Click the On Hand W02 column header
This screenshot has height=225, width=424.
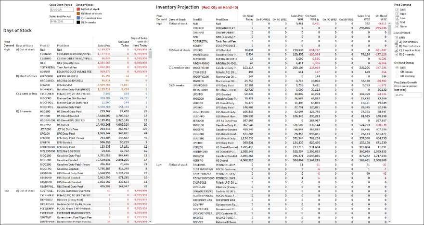pyautogui.click(x=382, y=18)
